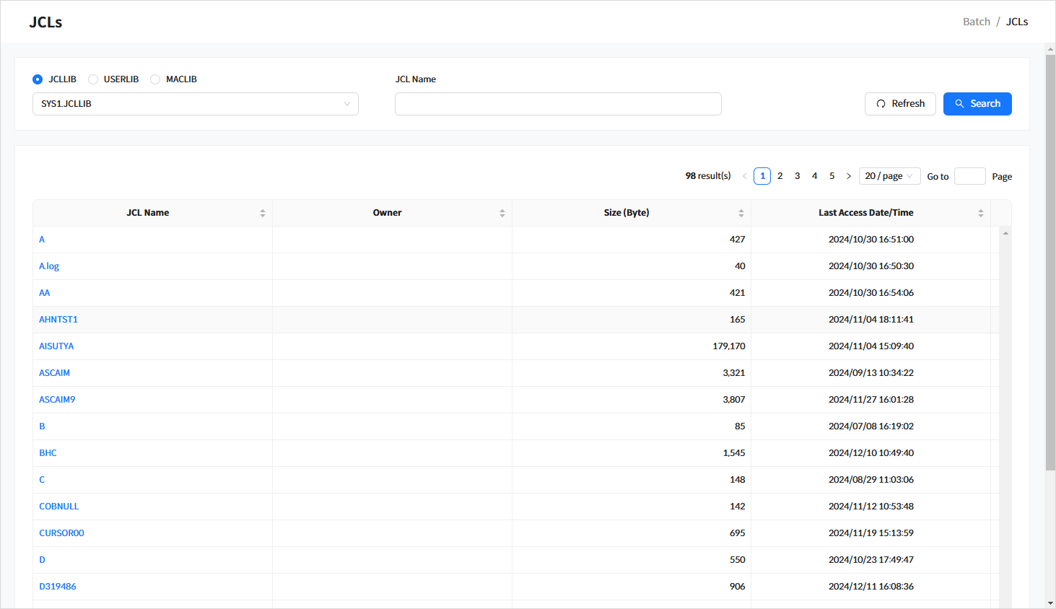This screenshot has width=1056, height=609.
Task: Click the Owner column sort icon
Action: coord(502,213)
